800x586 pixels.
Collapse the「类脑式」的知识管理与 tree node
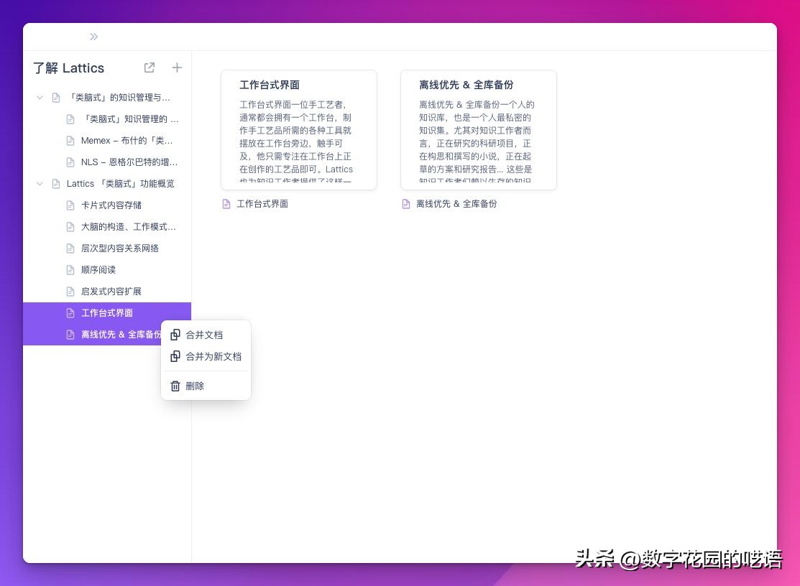tap(40, 98)
